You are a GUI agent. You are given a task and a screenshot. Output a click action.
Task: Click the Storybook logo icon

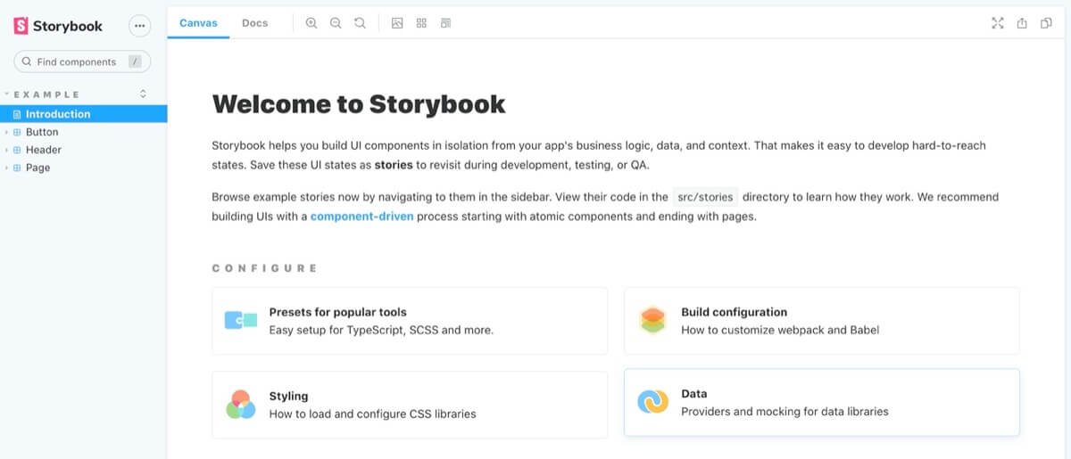[21, 26]
